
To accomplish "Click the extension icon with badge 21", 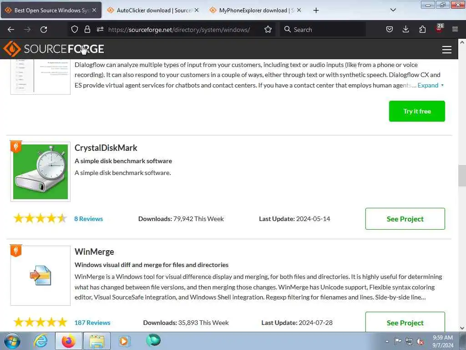I will click(439, 29).
